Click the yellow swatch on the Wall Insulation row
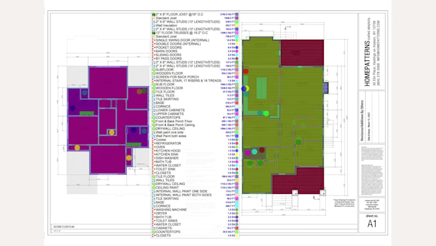436x246 pixels. (x=237, y=25)
